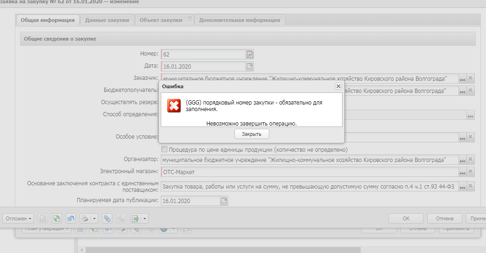
Task: Click the green arrow export icon
Action: [x=136, y=218]
